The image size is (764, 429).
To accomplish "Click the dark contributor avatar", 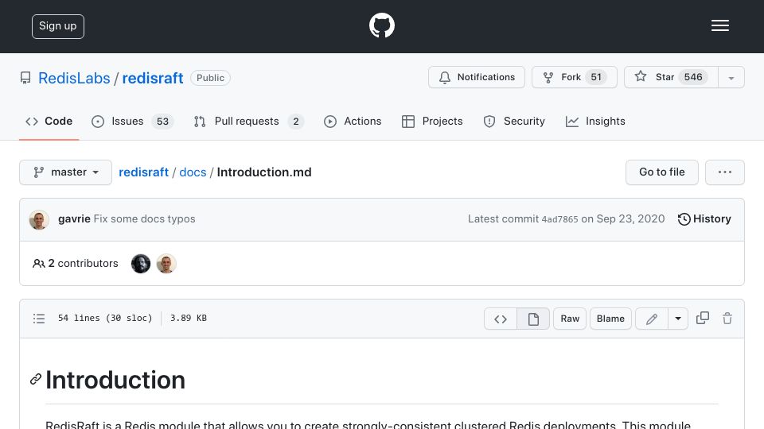I will (x=141, y=264).
